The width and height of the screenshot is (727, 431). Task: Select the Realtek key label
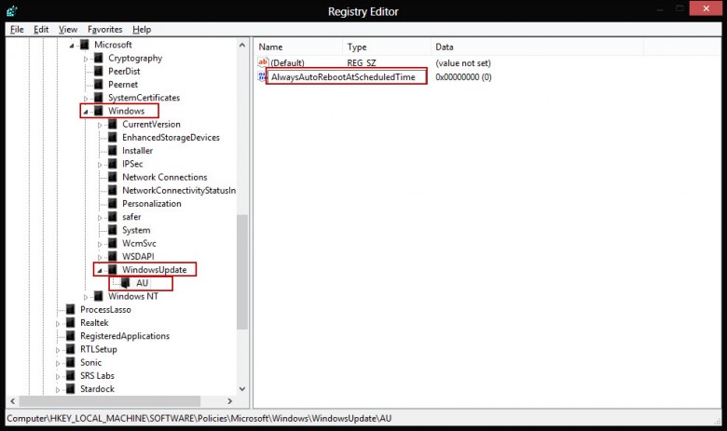coord(94,323)
